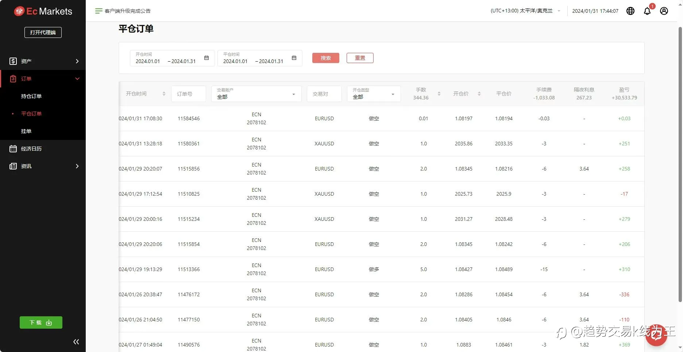Image resolution: width=683 pixels, height=352 pixels.
Task: Click the 订单号 filter input field
Action: 189,94
